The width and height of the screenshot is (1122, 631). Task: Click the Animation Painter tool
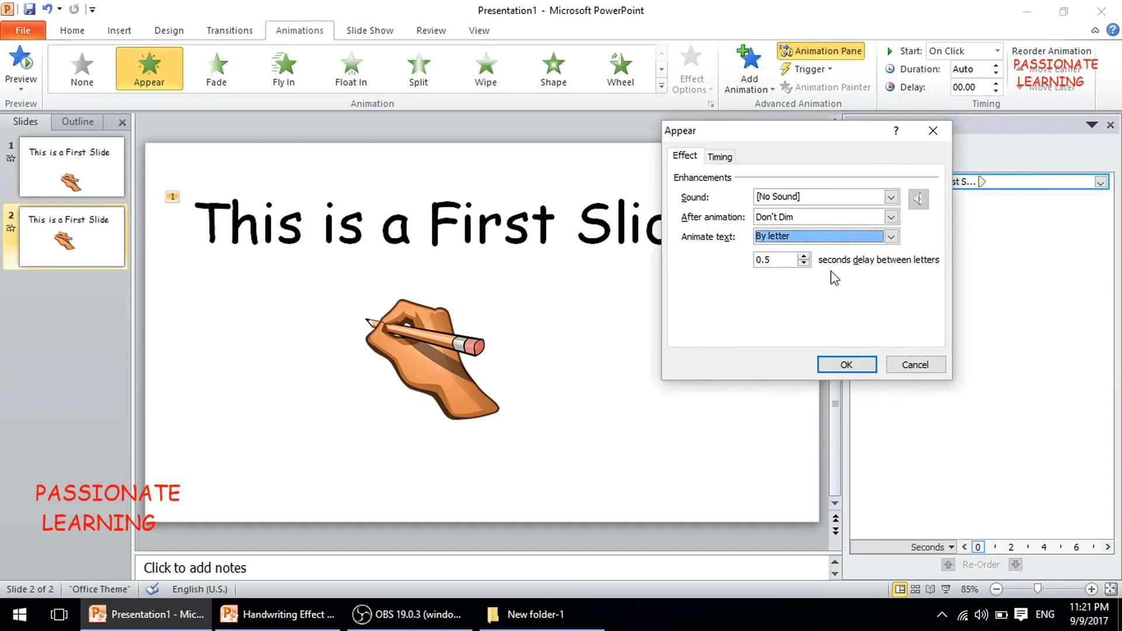pyautogui.click(x=825, y=87)
